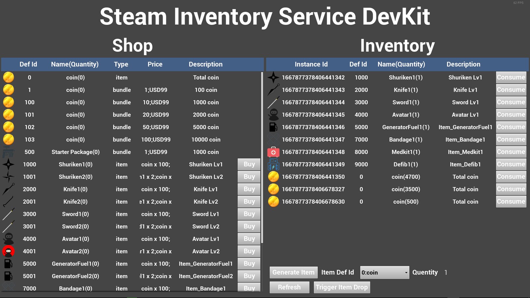Image resolution: width=530 pixels, height=298 pixels.
Task: Click the coin icon beside Def Id 0
Action: (8, 77)
